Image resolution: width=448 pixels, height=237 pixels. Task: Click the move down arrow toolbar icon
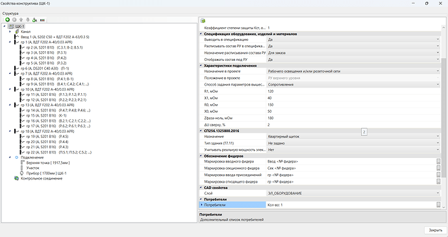pos(28,19)
